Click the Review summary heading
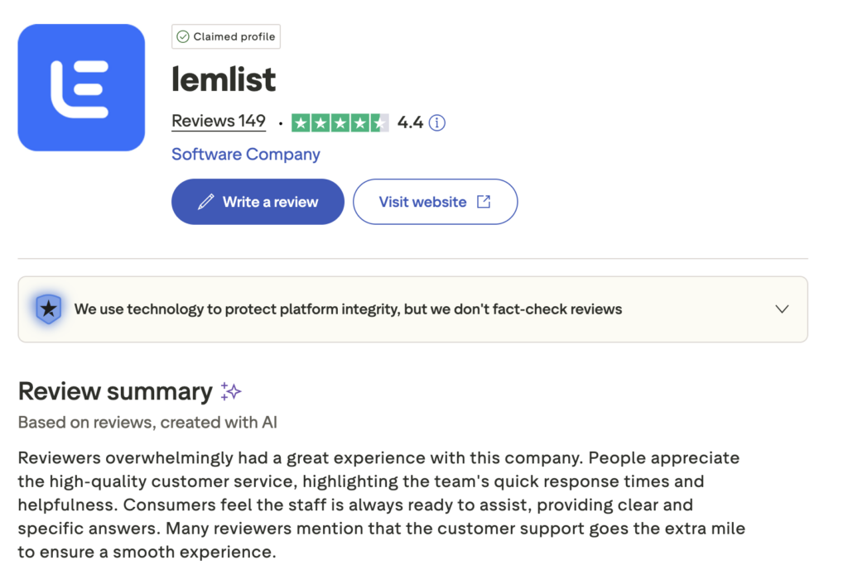 pyautogui.click(x=115, y=391)
